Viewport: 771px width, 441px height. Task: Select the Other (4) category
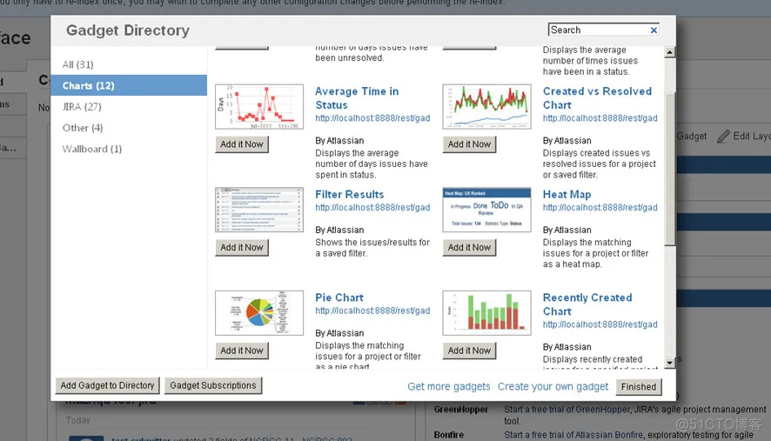pos(83,128)
